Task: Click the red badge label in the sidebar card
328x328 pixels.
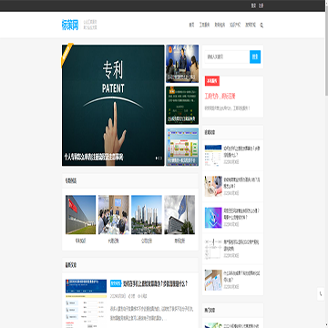Action: click(212, 81)
